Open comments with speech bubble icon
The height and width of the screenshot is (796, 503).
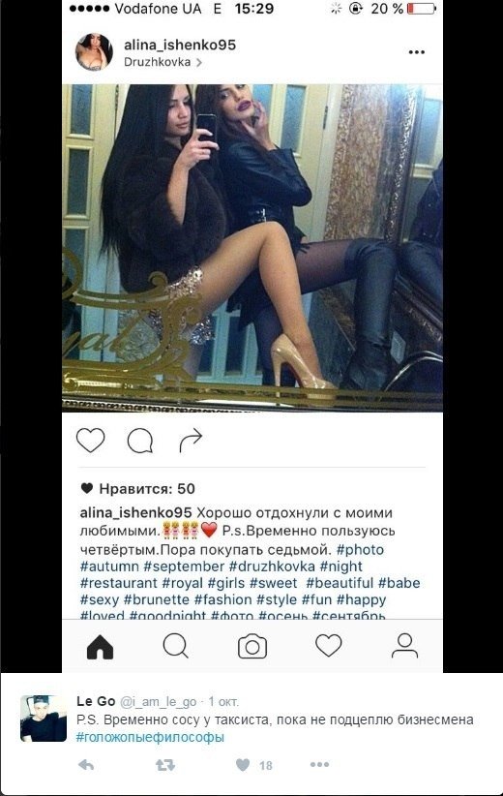[x=140, y=441]
